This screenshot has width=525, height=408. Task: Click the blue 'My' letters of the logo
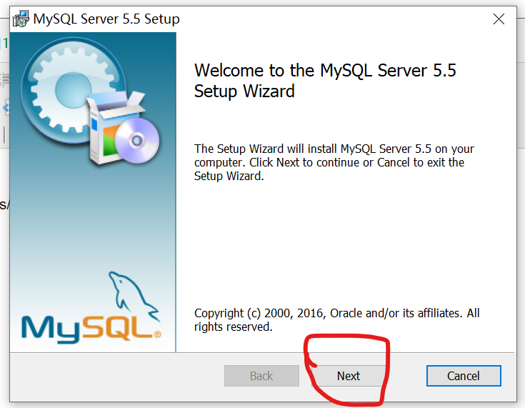tap(51, 329)
